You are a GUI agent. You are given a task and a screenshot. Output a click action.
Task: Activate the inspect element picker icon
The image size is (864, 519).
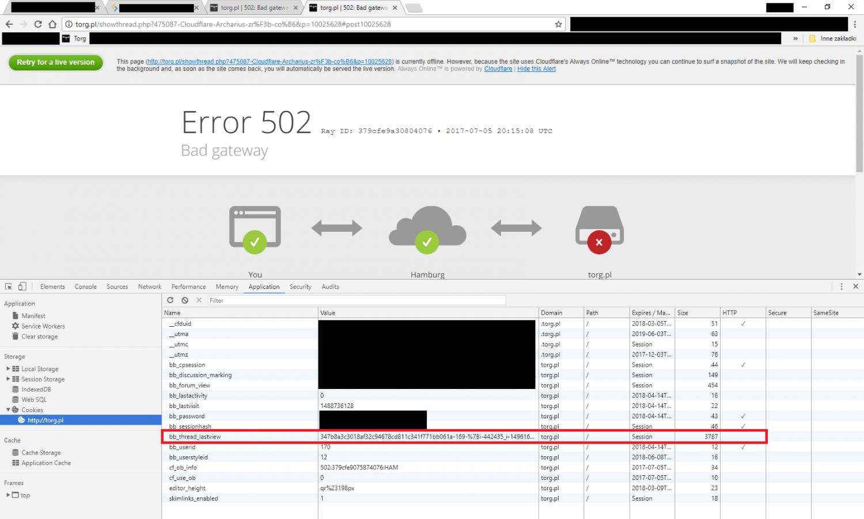[x=9, y=287]
